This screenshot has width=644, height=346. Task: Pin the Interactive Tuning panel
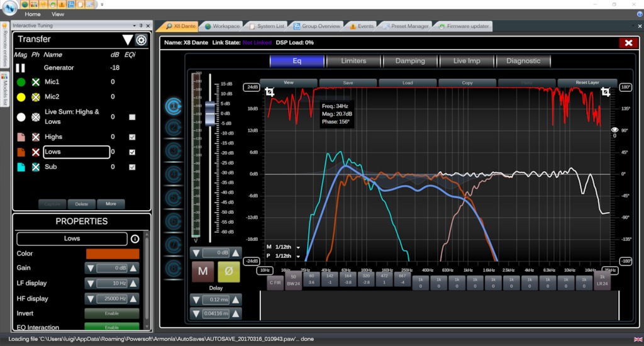pos(141,25)
